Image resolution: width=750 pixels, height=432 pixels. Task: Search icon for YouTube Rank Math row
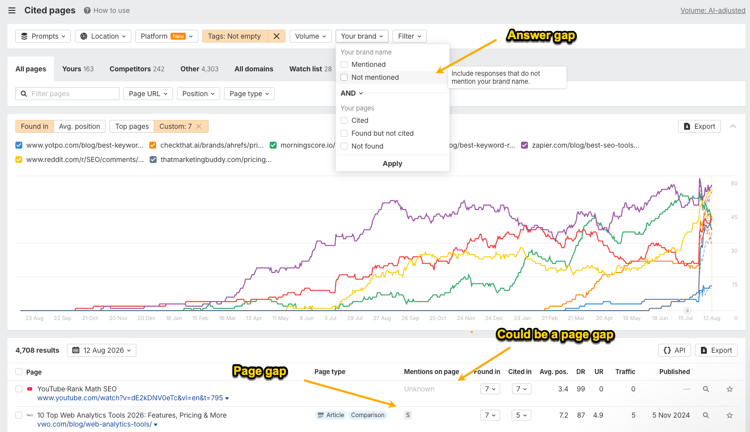coord(706,389)
